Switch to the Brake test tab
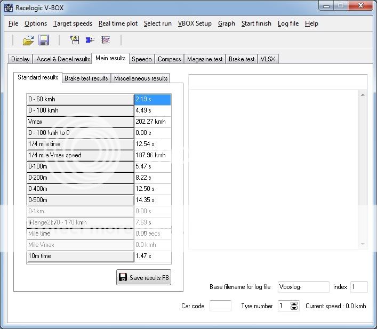 coord(242,59)
